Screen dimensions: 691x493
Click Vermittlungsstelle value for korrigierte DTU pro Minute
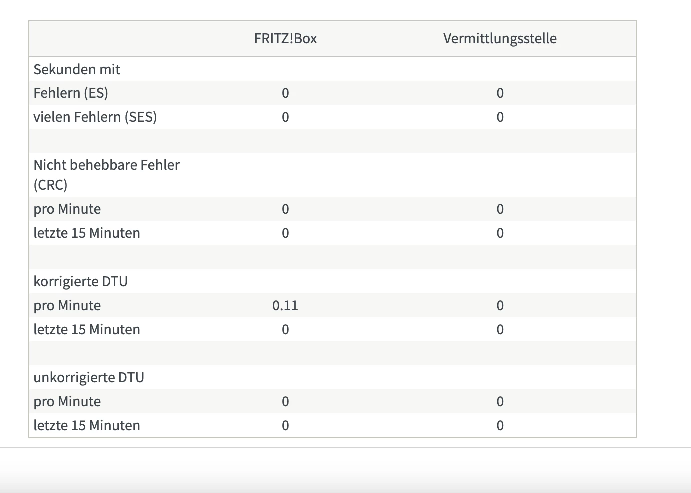pos(500,305)
